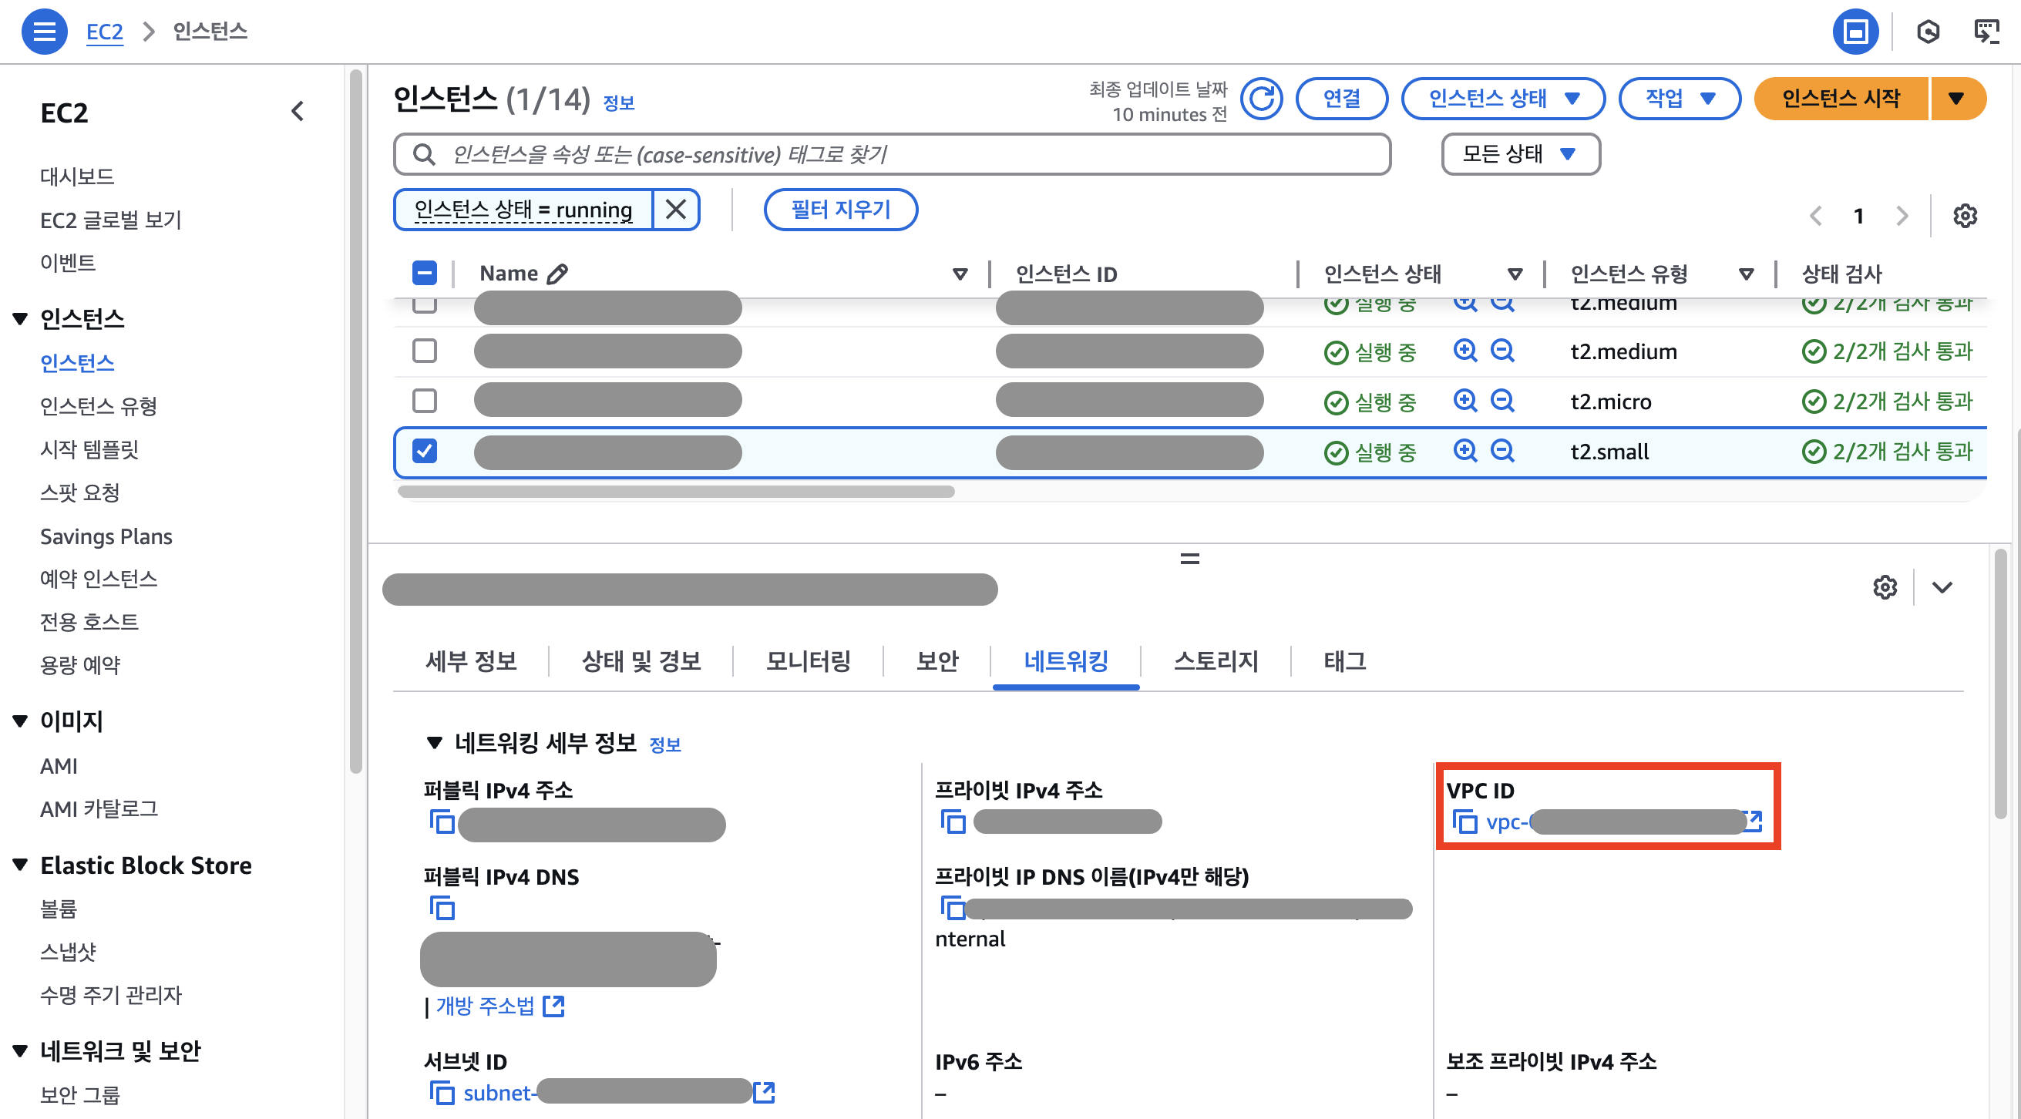Select the 네트워킹 tab
Viewport: 2021px width, 1119px height.
click(1065, 661)
